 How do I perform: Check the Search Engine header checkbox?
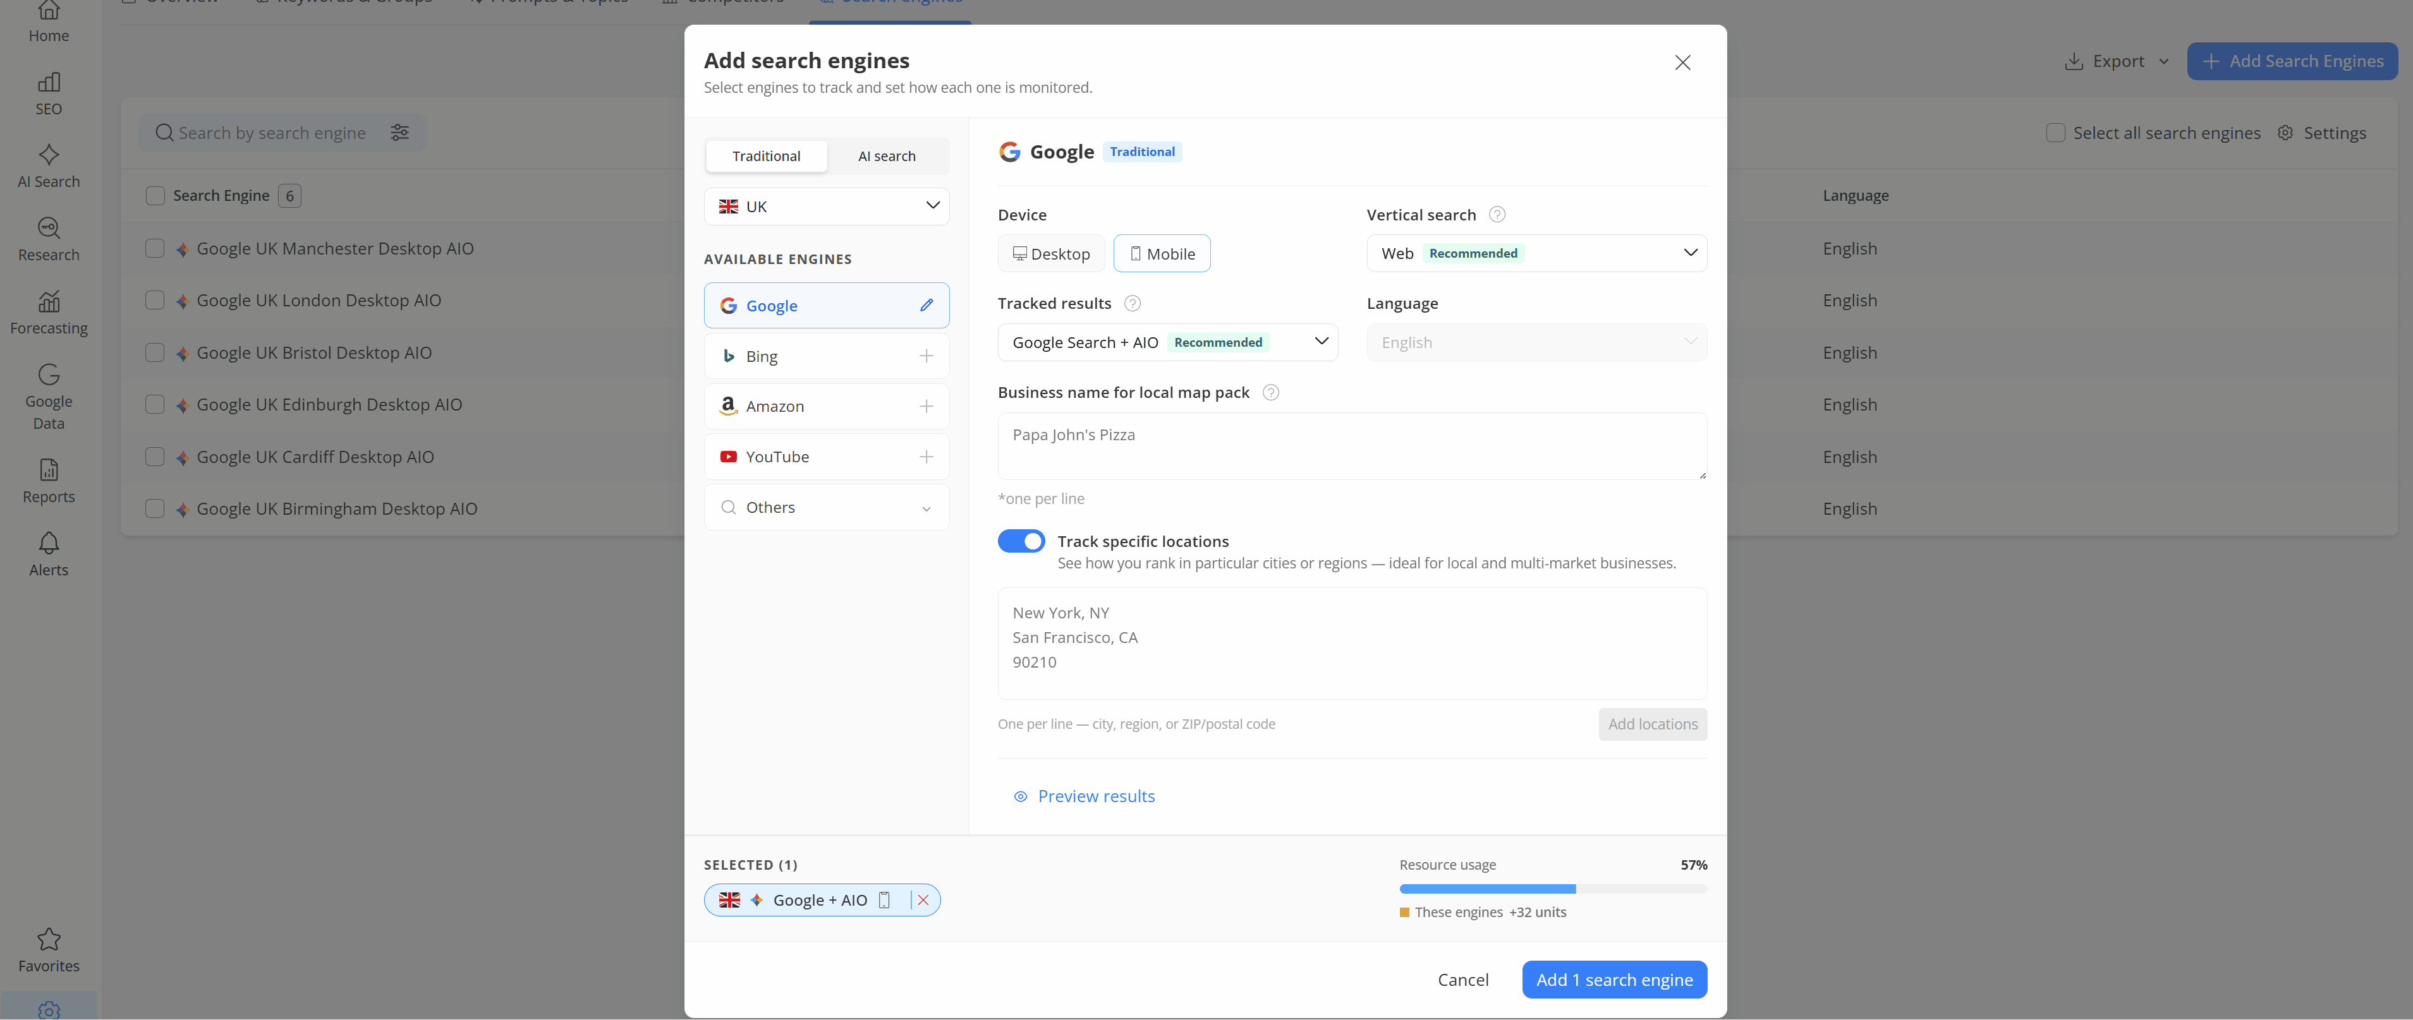click(155, 196)
